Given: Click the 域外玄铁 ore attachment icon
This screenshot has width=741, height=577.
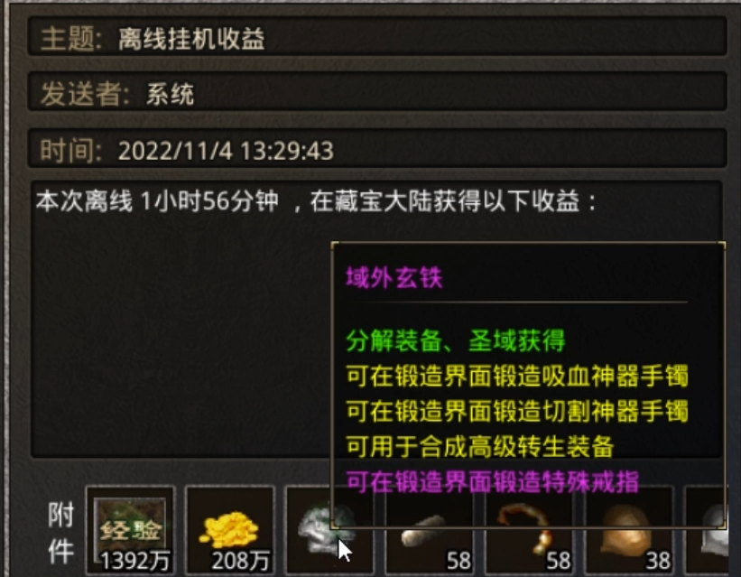Looking at the screenshot, I should click(x=329, y=530).
